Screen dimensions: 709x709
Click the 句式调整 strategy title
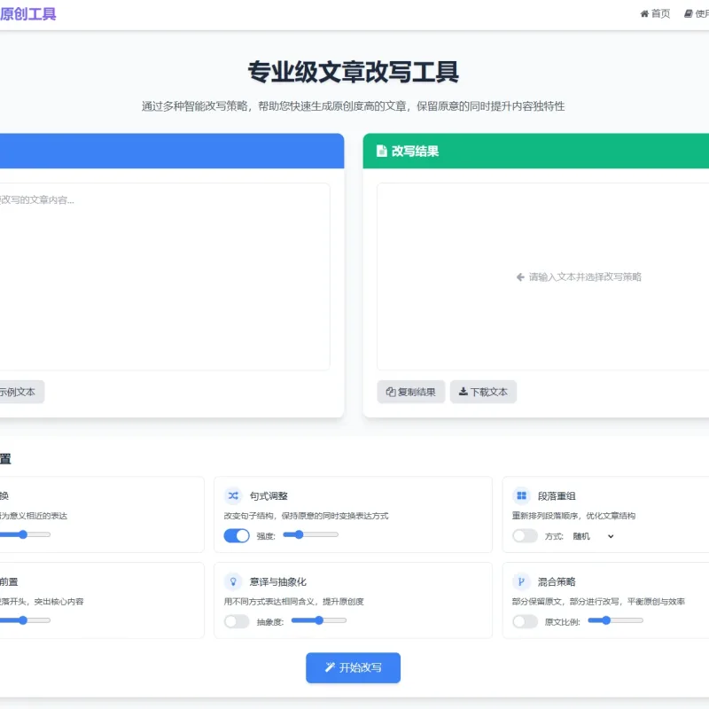point(269,496)
